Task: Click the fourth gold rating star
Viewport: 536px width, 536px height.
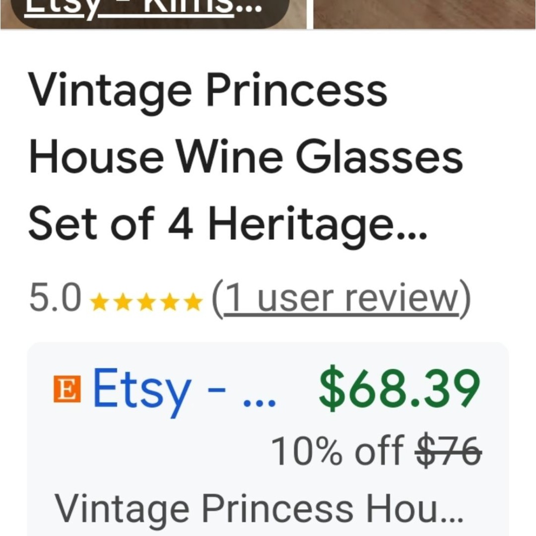Action: (x=170, y=302)
